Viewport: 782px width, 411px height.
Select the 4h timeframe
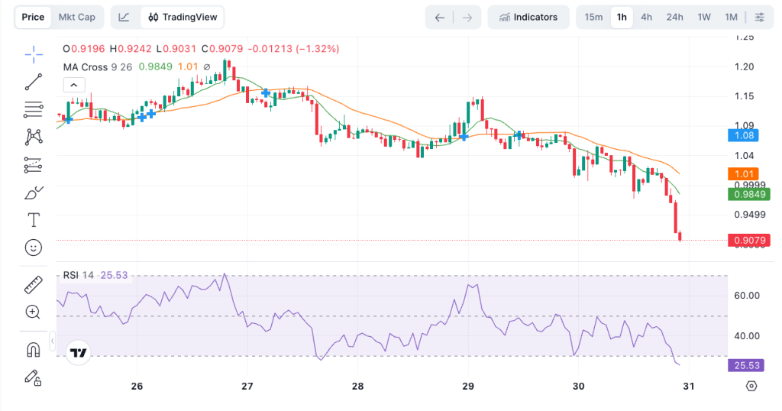[646, 17]
